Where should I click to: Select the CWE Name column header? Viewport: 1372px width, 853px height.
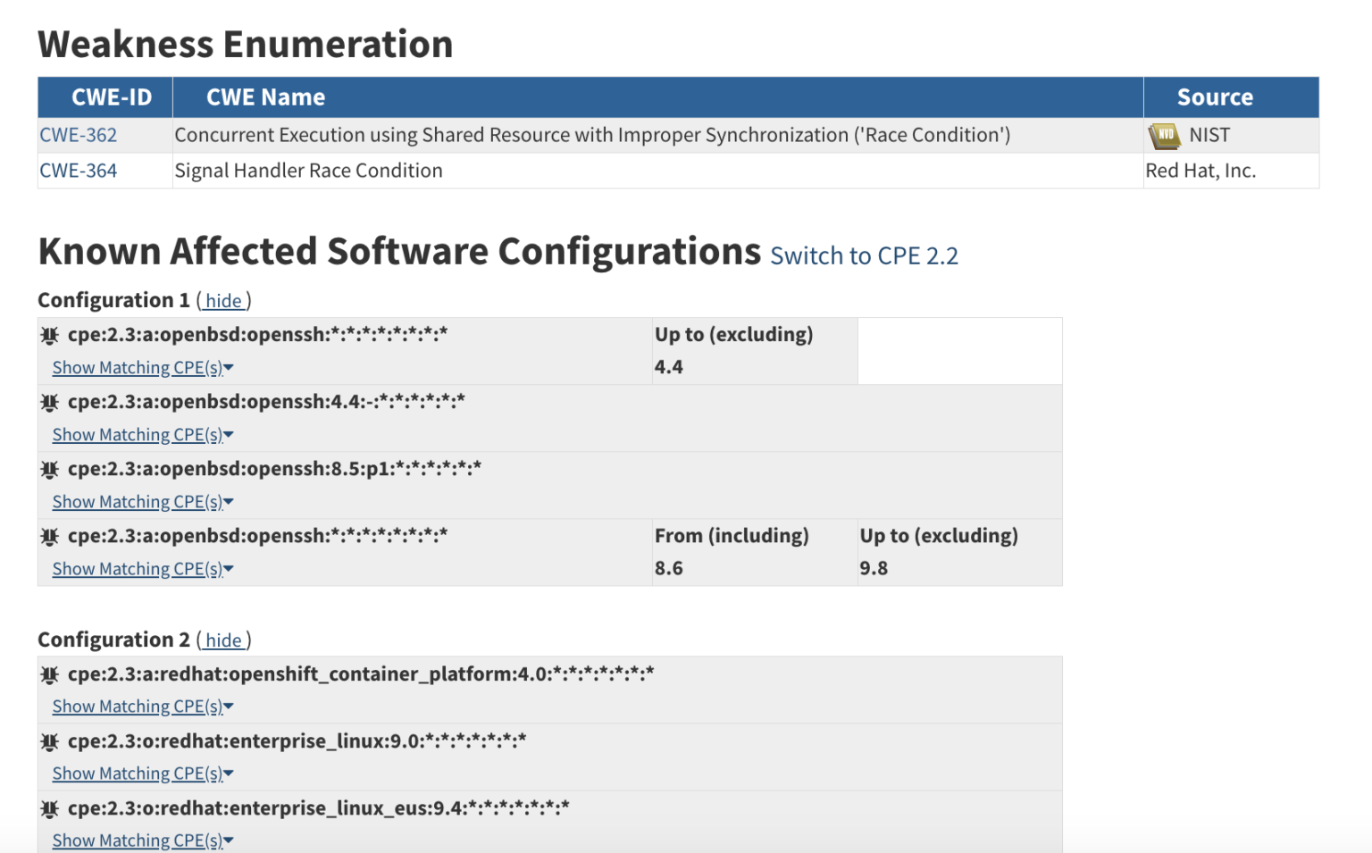click(265, 97)
